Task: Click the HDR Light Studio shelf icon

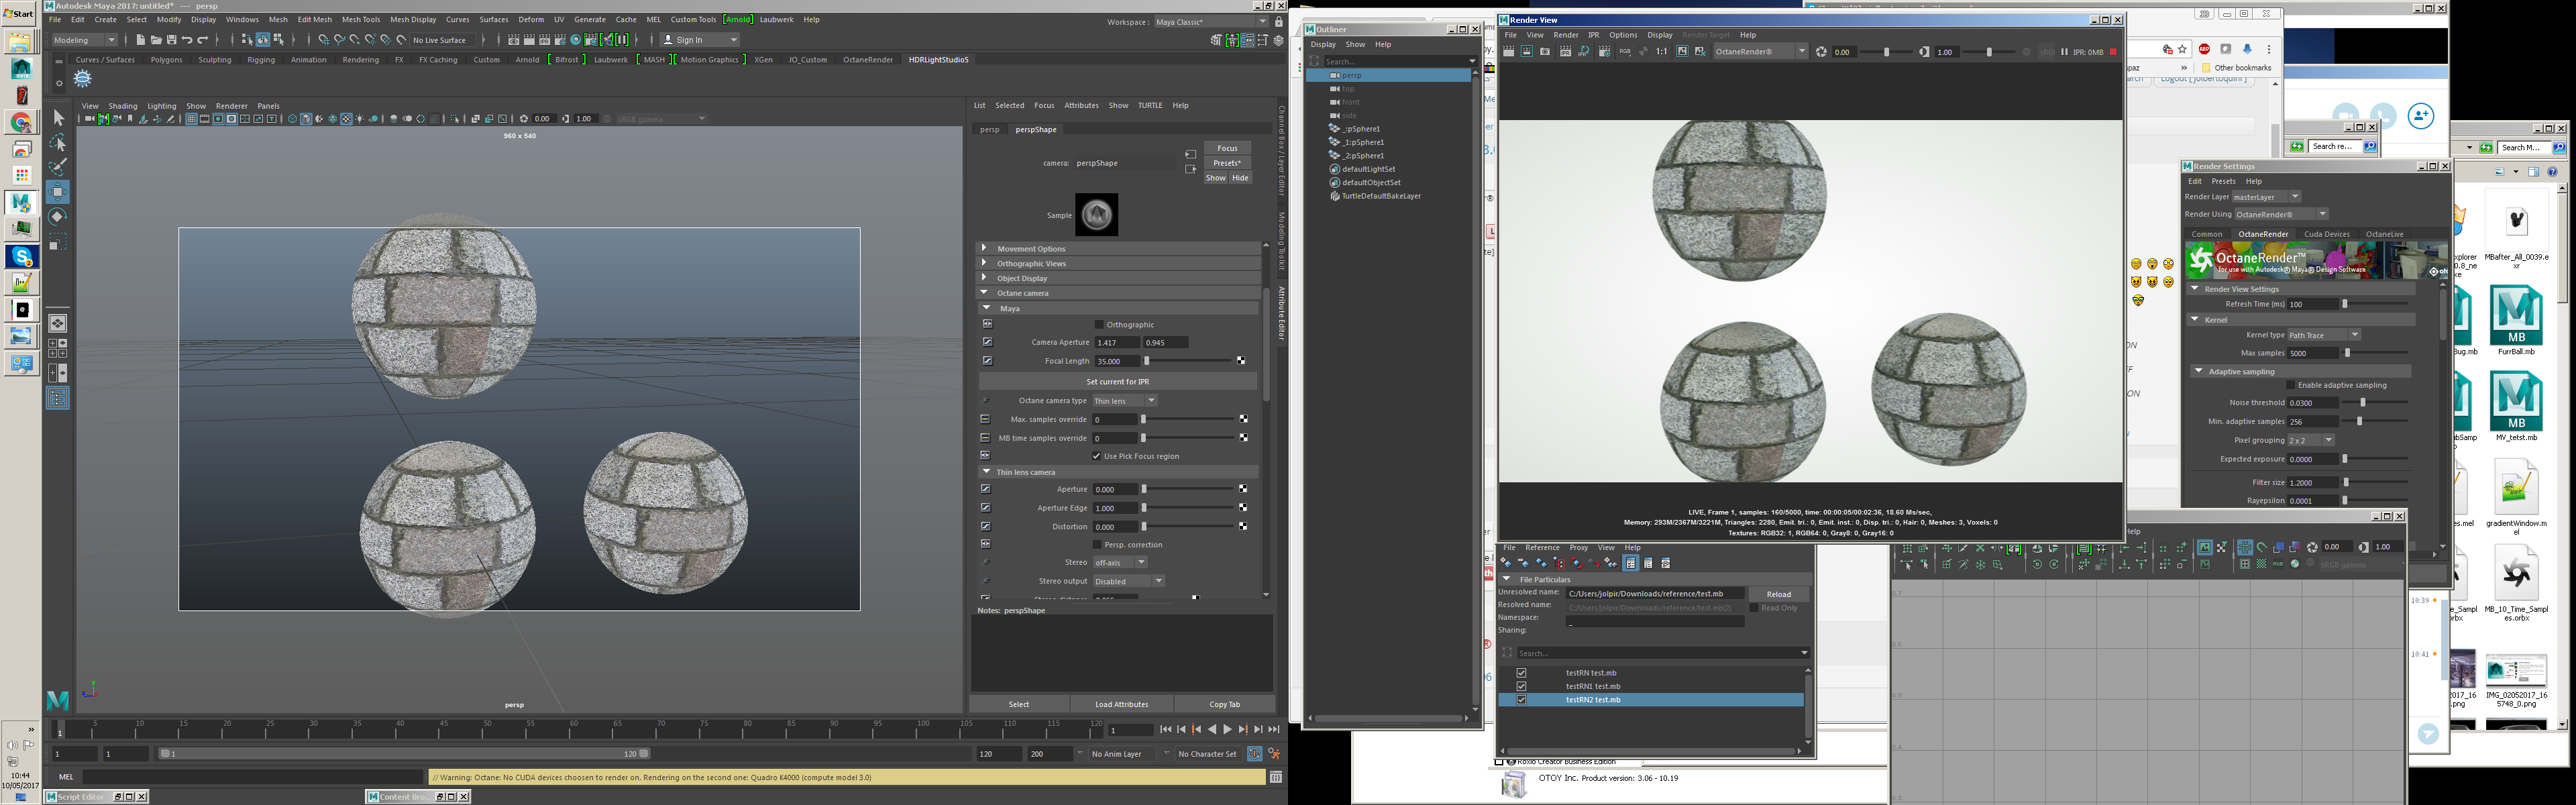Action: coord(83,78)
